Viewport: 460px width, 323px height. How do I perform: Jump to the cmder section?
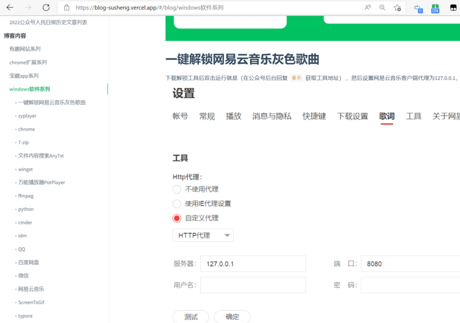pyautogui.click(x=25, y=223)
